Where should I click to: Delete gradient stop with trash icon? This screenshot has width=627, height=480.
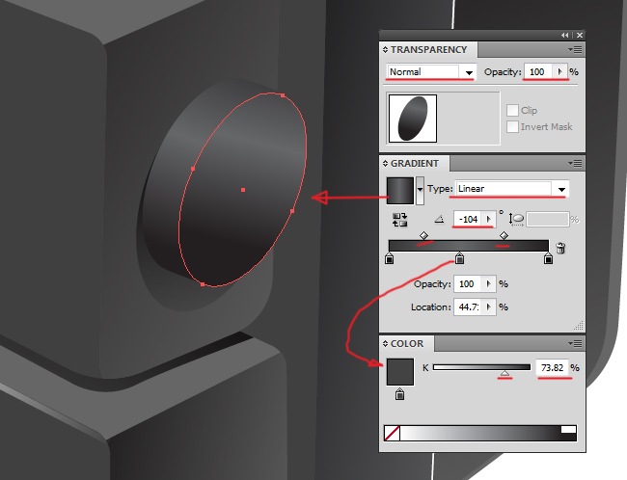(560, 249)
